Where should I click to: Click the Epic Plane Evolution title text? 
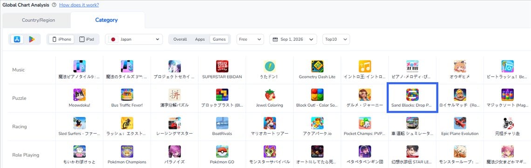click(x=460, y=133)
